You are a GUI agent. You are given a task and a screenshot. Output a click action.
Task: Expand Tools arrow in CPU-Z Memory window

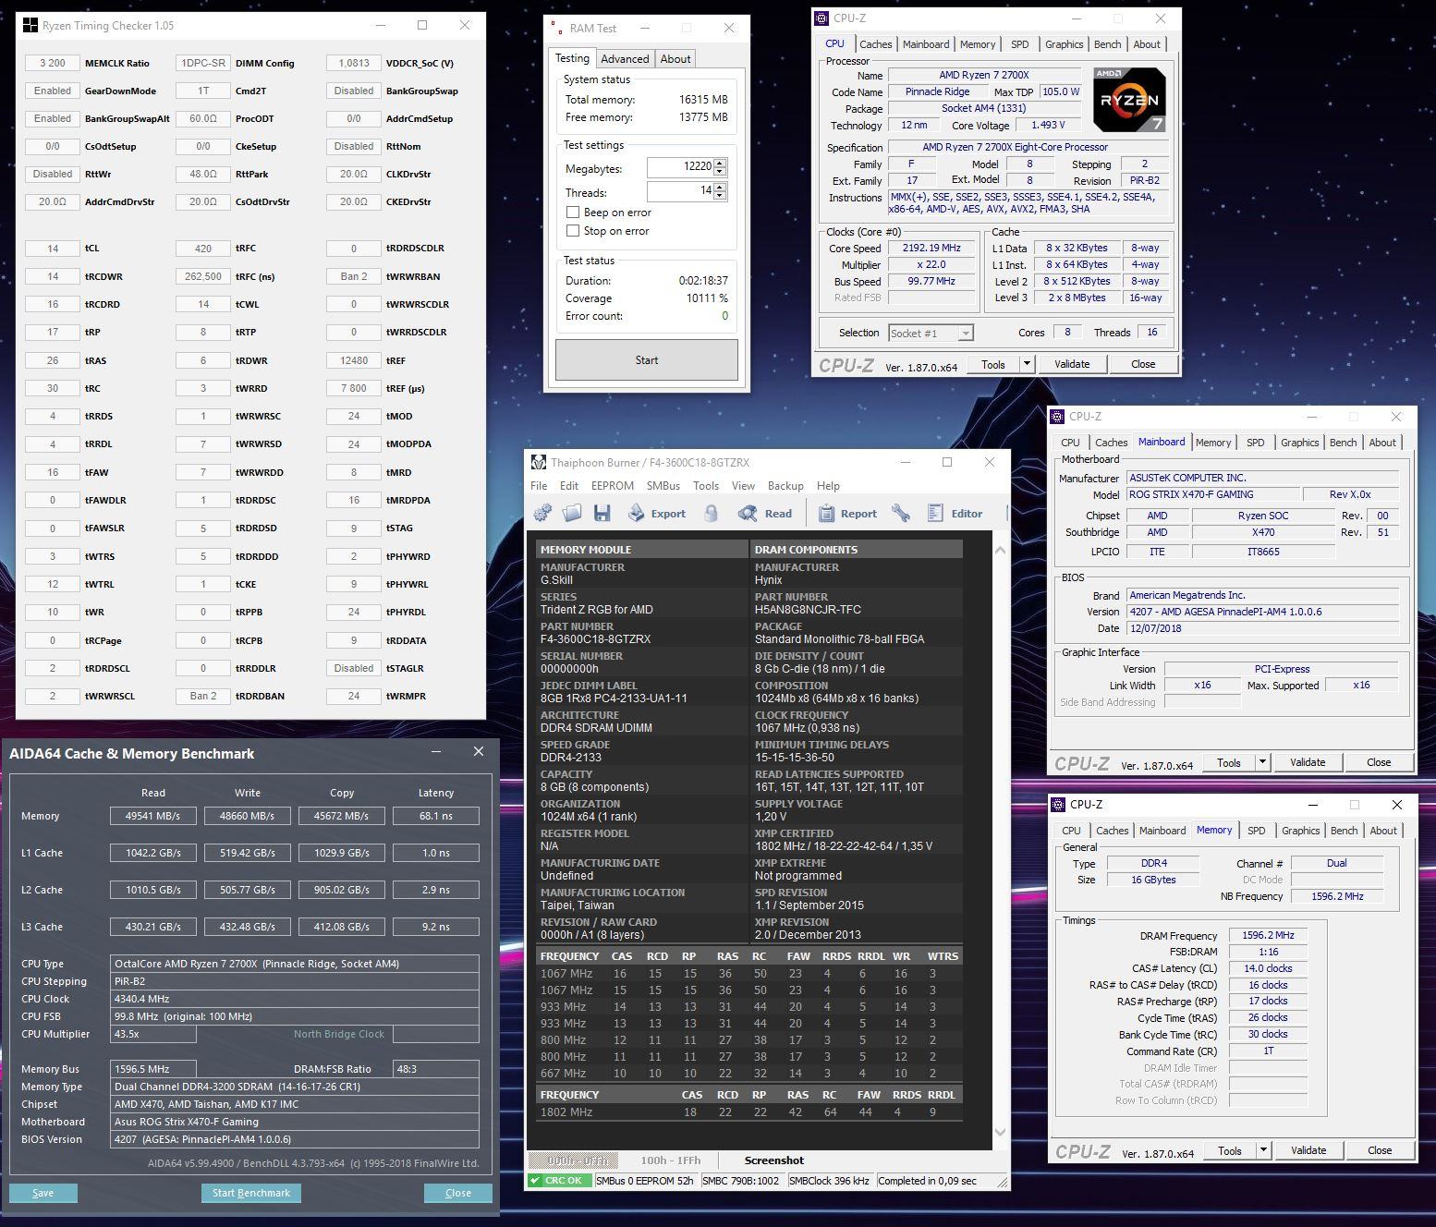tap(1263, 1150)
